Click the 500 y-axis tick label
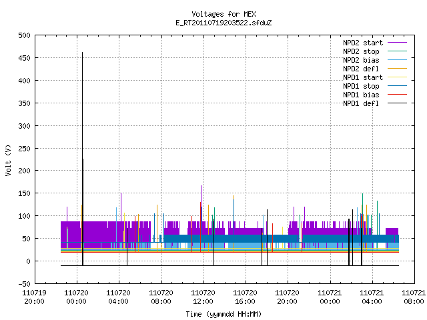The height and width of the screenshot is (320, 427). 24,35
